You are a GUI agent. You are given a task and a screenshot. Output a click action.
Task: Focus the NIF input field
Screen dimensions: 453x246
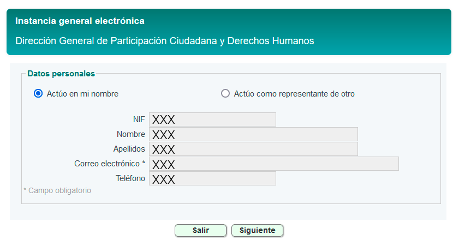[212, 119]
